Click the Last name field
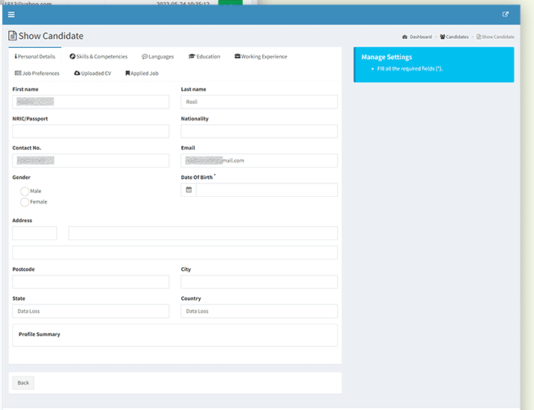The image size is (534, 410). click(x=259, y=102)
